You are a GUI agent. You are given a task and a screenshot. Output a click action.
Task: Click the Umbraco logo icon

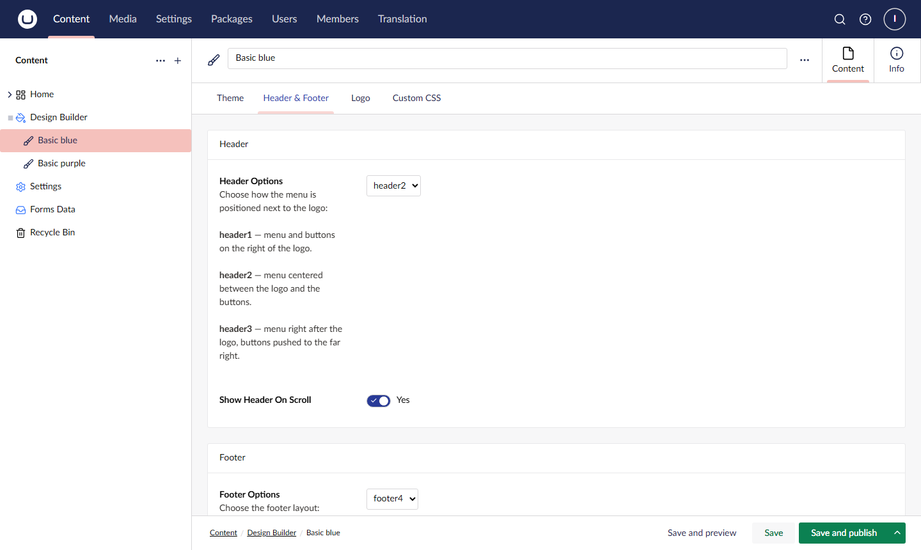(28, 19)
